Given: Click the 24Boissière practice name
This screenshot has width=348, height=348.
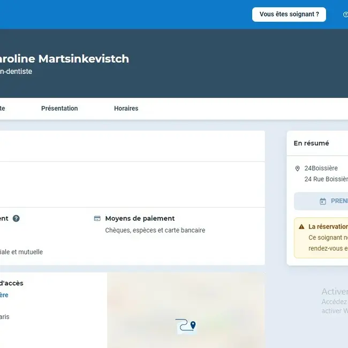Looking at the screenshot, I should coord(321,169).
